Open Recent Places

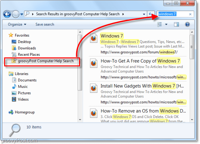(29, 55)
